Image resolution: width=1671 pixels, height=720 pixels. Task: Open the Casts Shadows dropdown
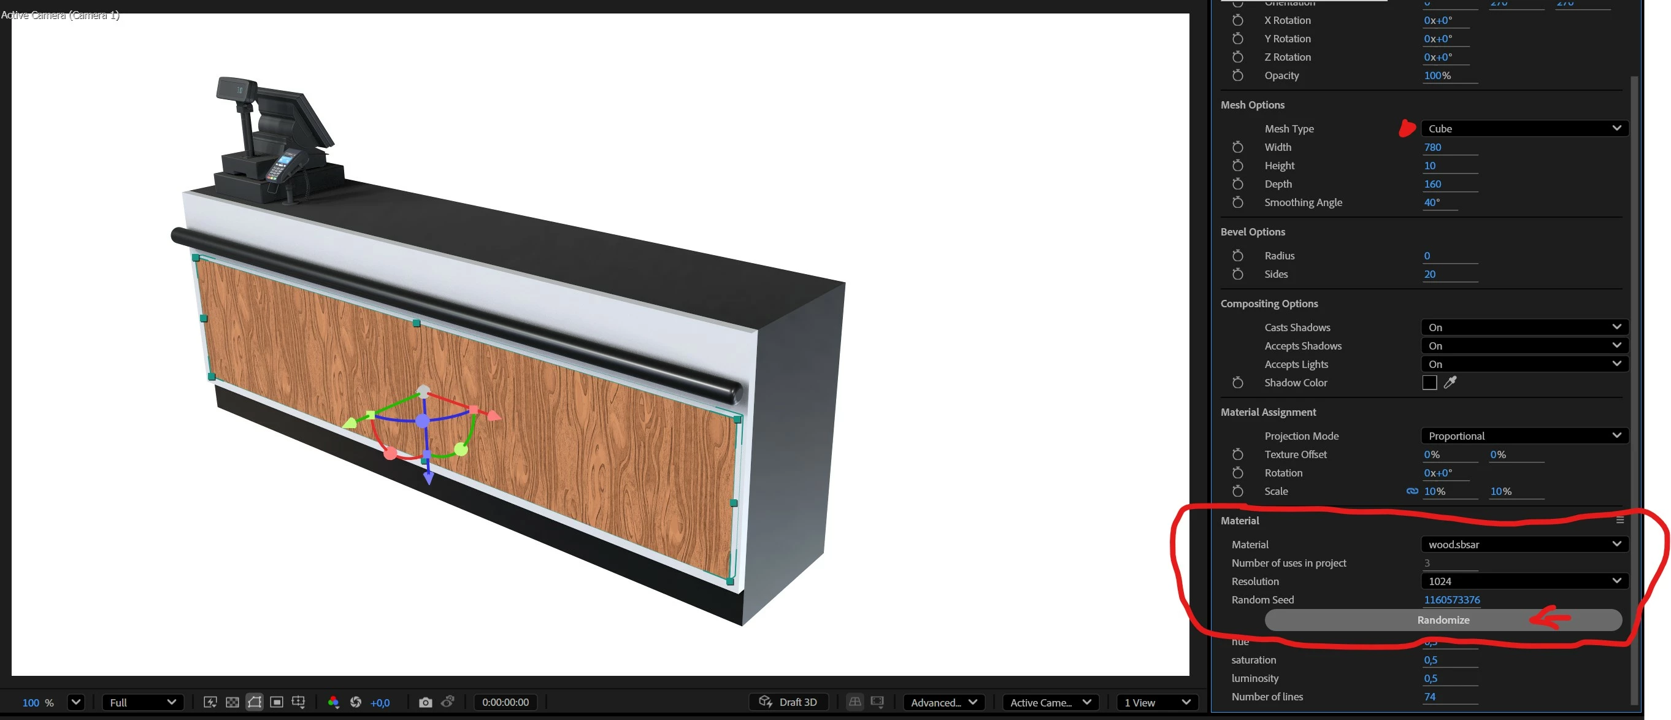(1524, 327)
